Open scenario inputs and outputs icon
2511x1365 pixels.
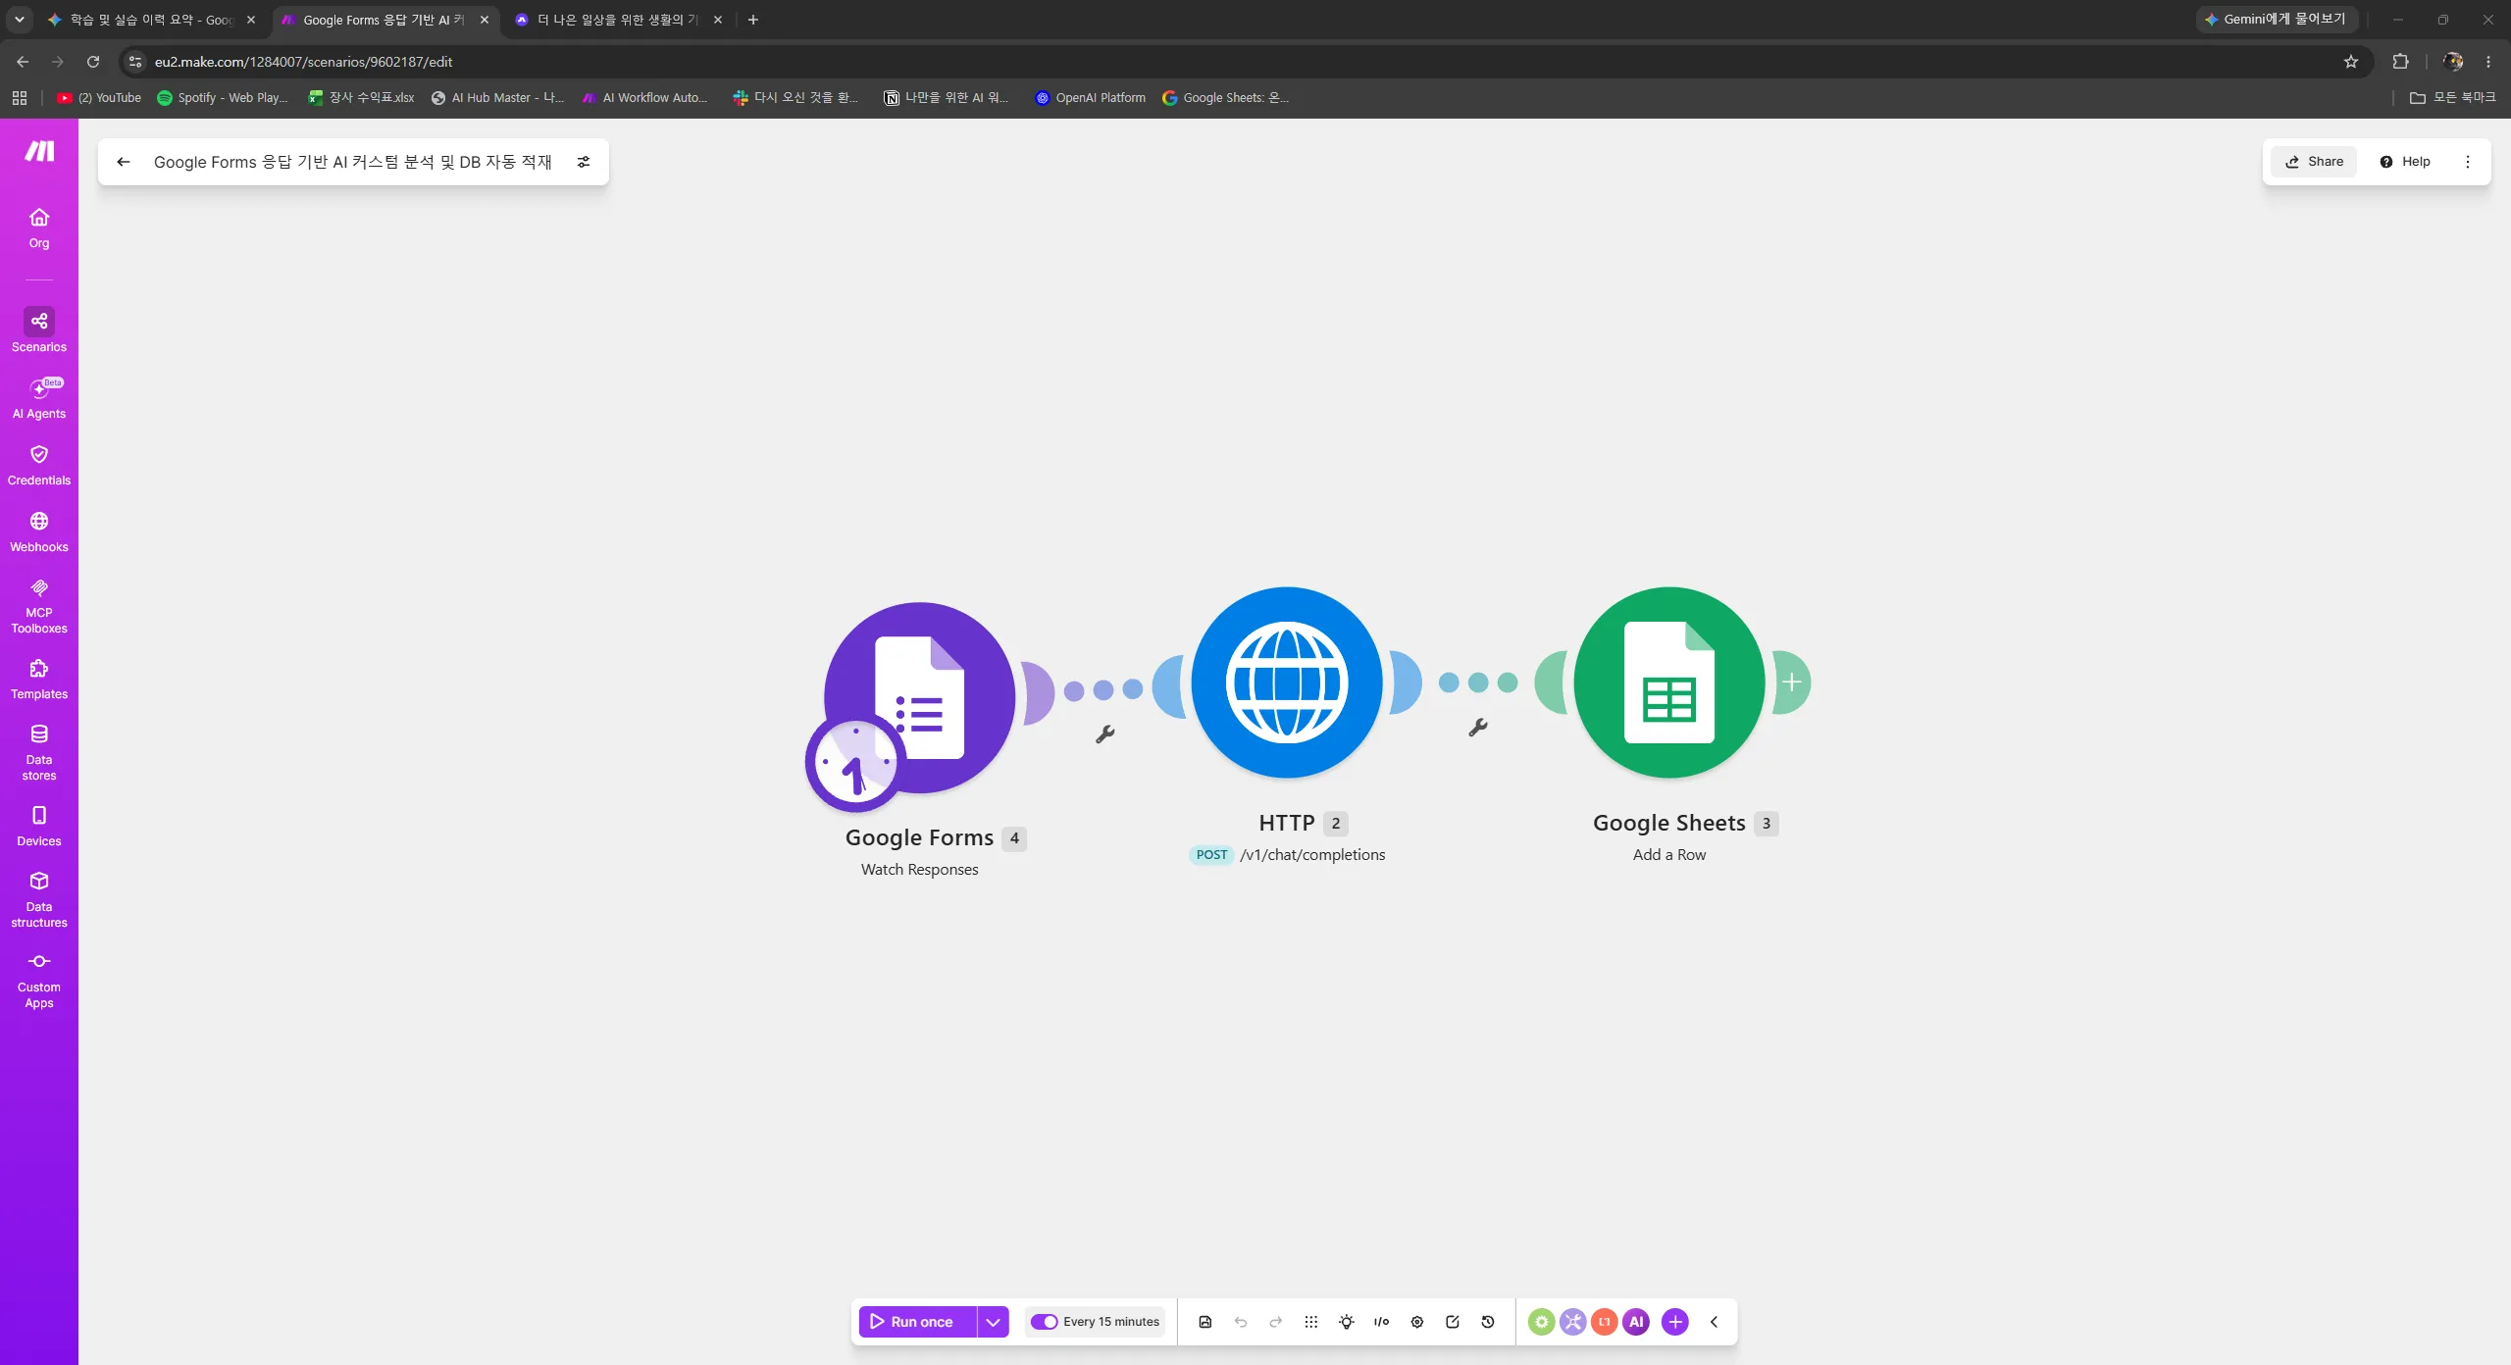tap(1382, 1321)
